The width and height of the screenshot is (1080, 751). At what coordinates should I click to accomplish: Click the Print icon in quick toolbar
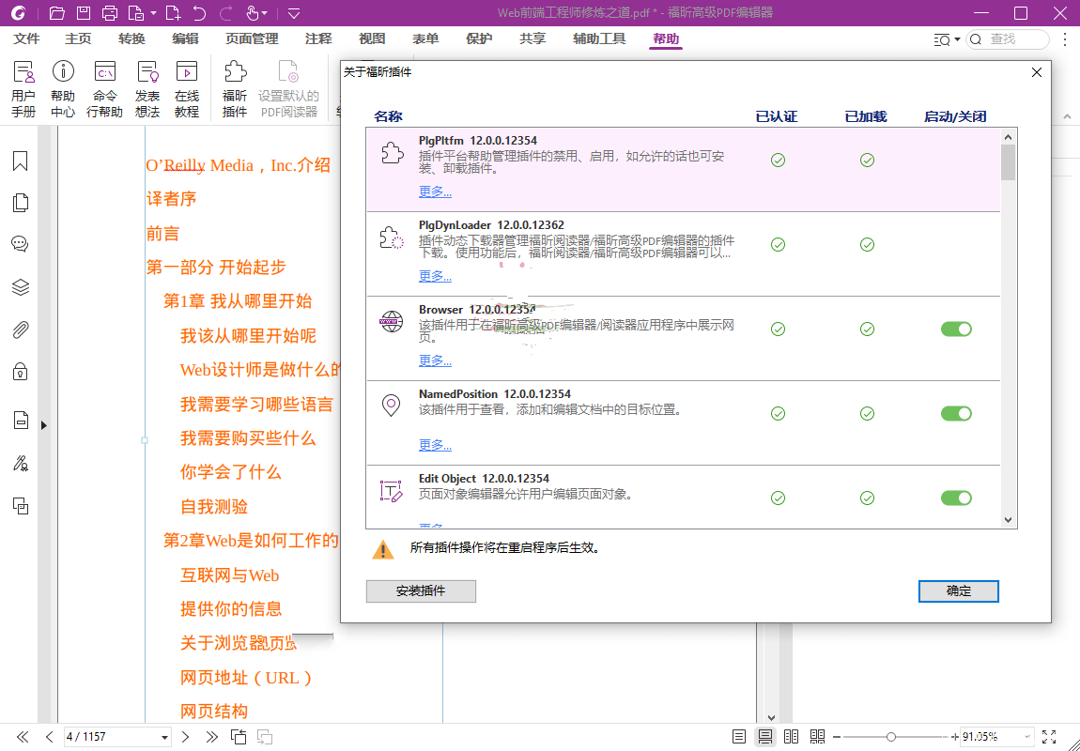[x=110, y=13]
